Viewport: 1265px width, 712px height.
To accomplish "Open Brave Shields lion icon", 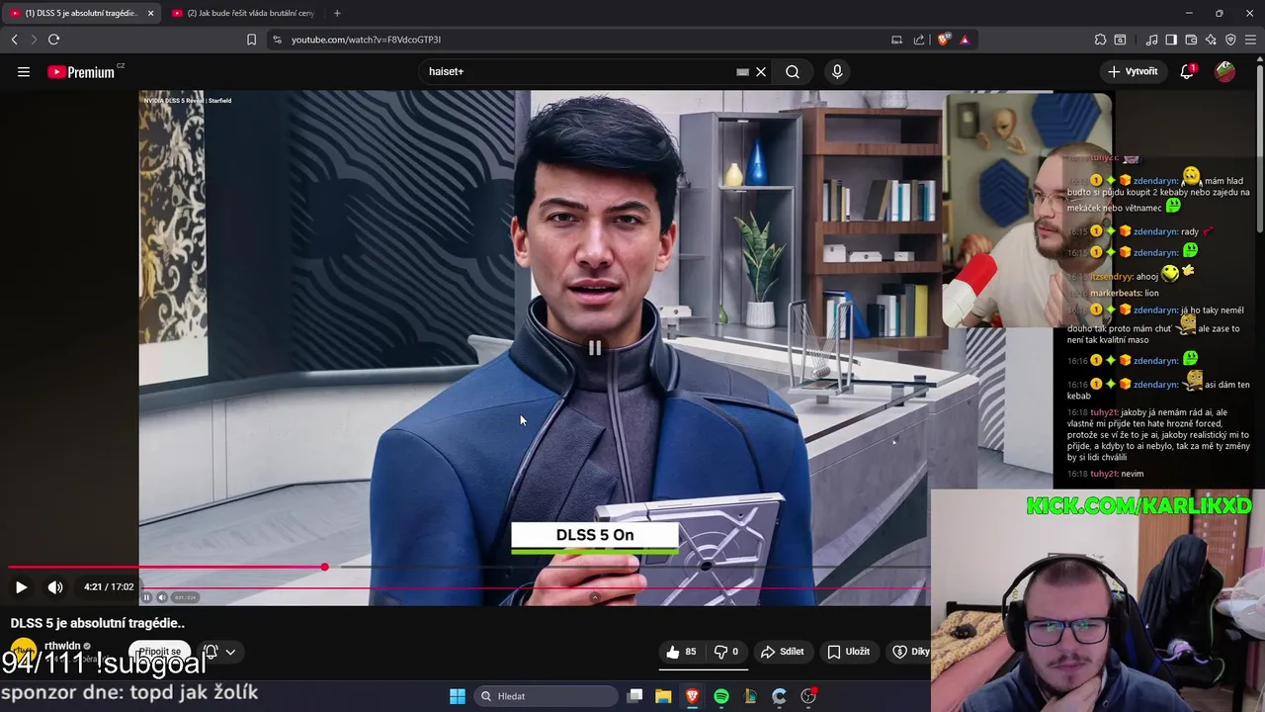I will pos(944,40).
